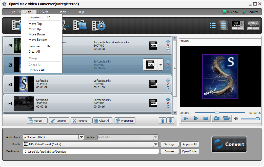
Task: Click Register link
Action: [250, 12]
